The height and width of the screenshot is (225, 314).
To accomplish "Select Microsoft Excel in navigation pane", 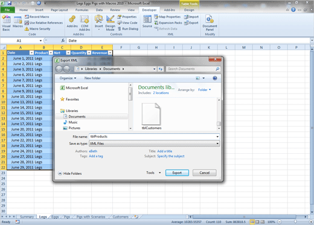I will tap(74, 88).
